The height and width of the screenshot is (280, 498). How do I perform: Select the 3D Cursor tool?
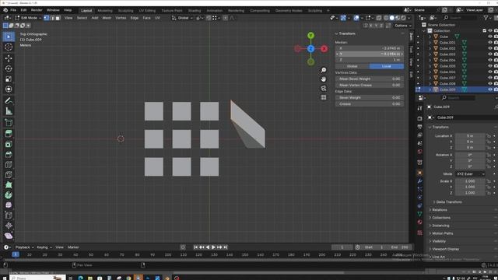pos(9,47)
